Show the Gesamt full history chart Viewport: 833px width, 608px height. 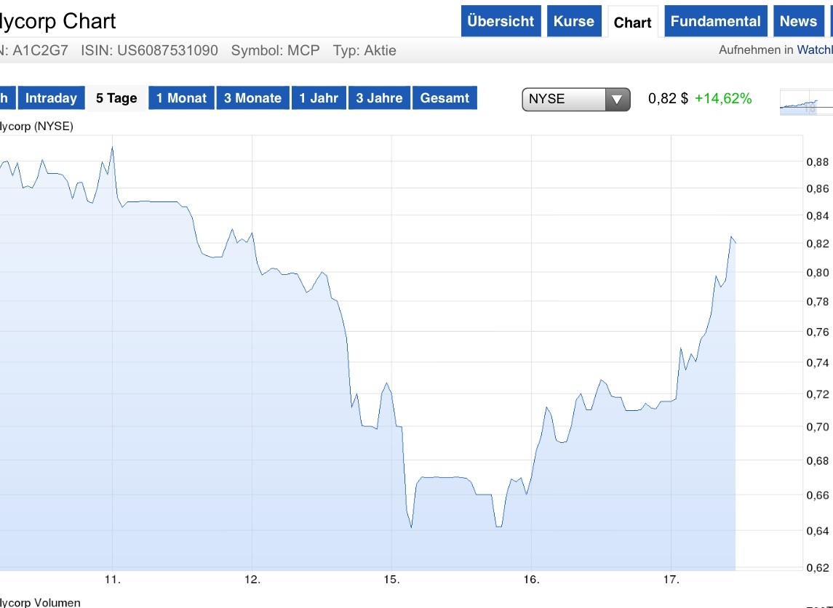445,98
